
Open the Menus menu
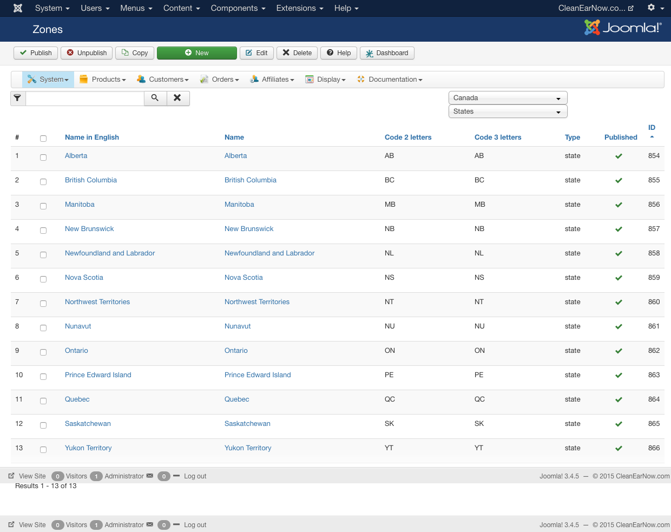click(x=136, y=8)
